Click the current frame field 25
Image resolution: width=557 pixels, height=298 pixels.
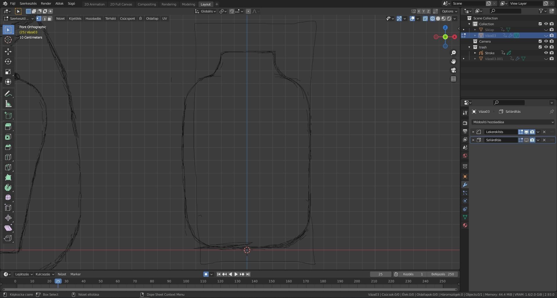coord(381,274)
